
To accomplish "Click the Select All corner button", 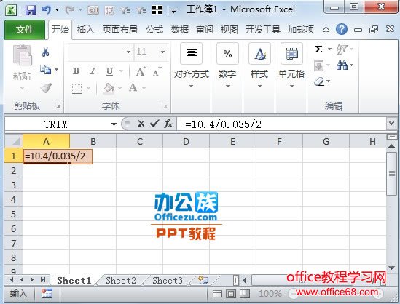I will click(x=14, y=141).
